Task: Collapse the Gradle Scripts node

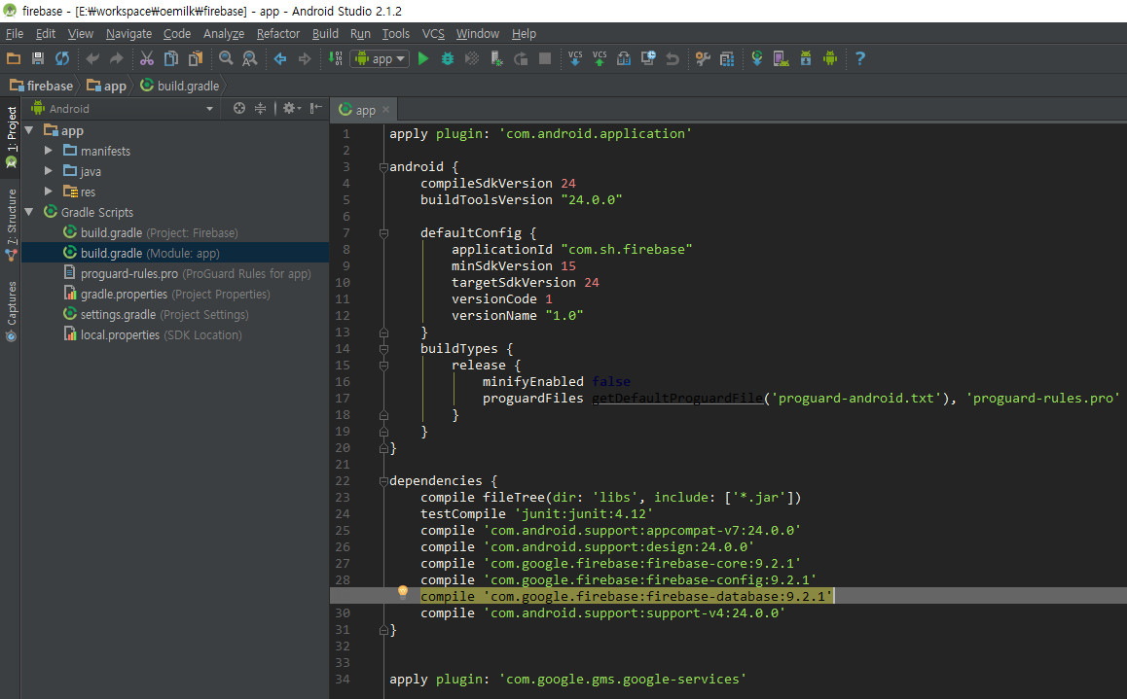Action: 29,212
